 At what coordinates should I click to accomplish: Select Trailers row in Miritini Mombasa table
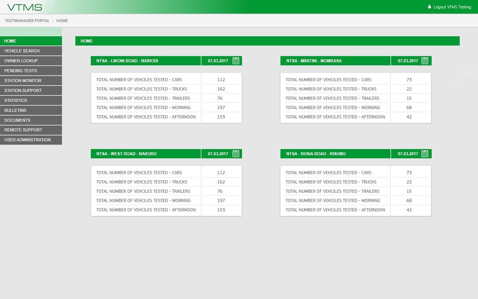click(356, 98)
